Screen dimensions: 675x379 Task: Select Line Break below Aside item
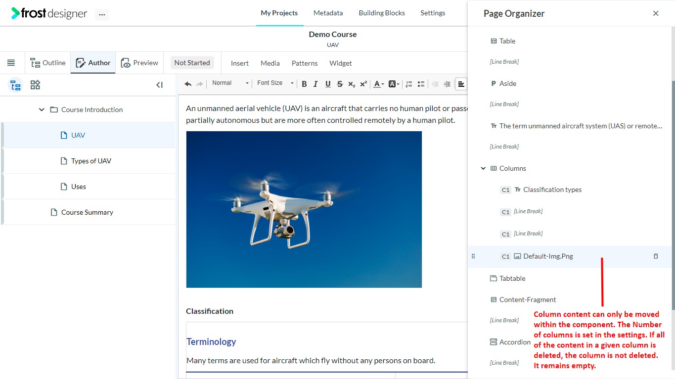pyautogui.click(x=504, y=104)
